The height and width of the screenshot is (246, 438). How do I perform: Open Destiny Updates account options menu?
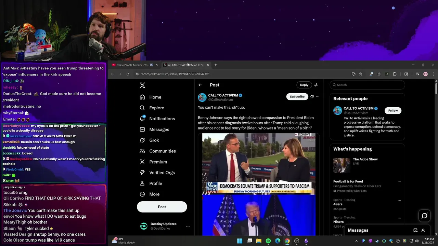[188, 226]
